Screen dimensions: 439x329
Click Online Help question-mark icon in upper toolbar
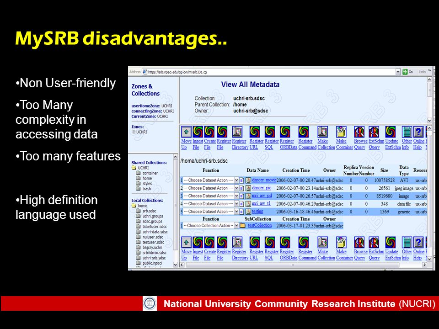418,132
